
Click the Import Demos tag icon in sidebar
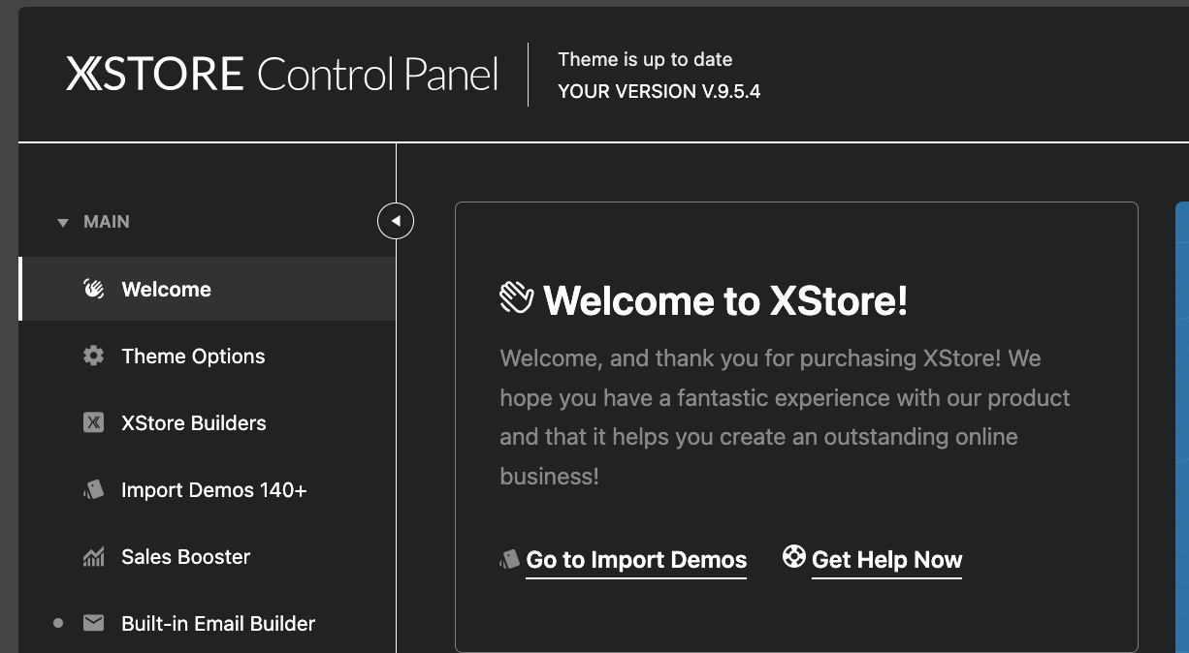coord(93,490)
